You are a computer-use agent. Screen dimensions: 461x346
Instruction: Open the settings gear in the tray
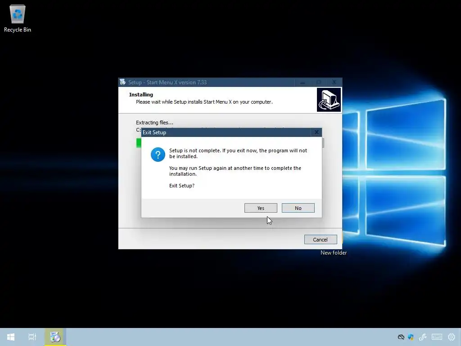(451, 337)
